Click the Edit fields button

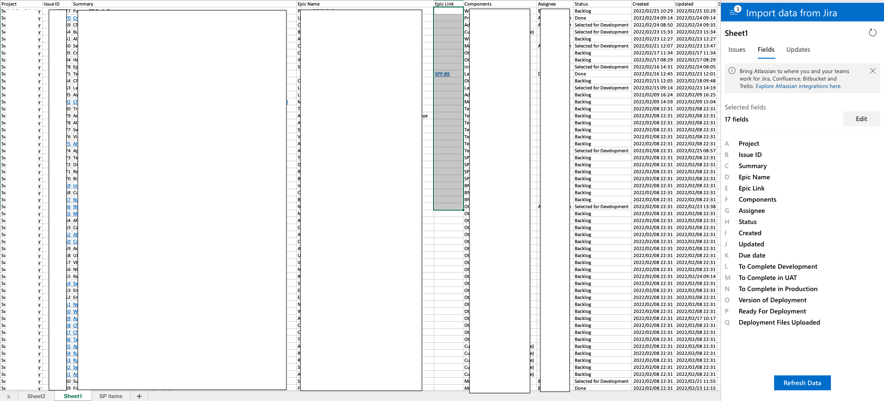pyautogui.click(x=861, y=119)
